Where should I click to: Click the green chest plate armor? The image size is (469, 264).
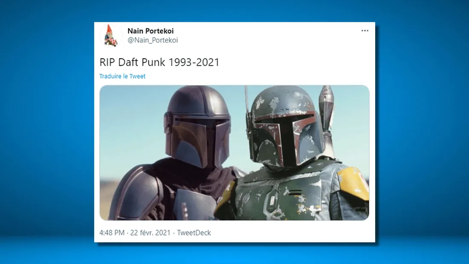pyautogui.click(x=281, y=196)
